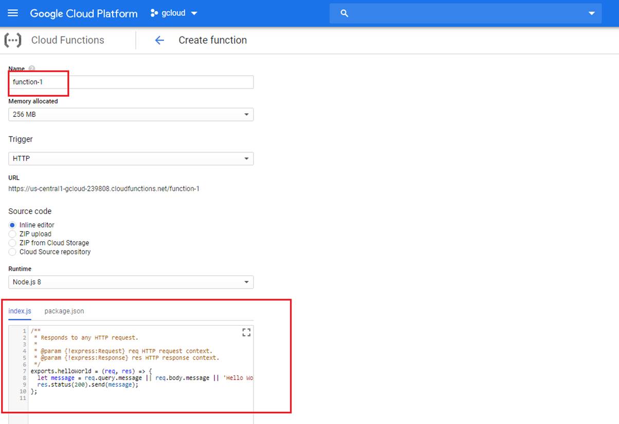The image size is (619, 424).
Task: Switch to the package.json tab
Action: (x=64, y=311)
